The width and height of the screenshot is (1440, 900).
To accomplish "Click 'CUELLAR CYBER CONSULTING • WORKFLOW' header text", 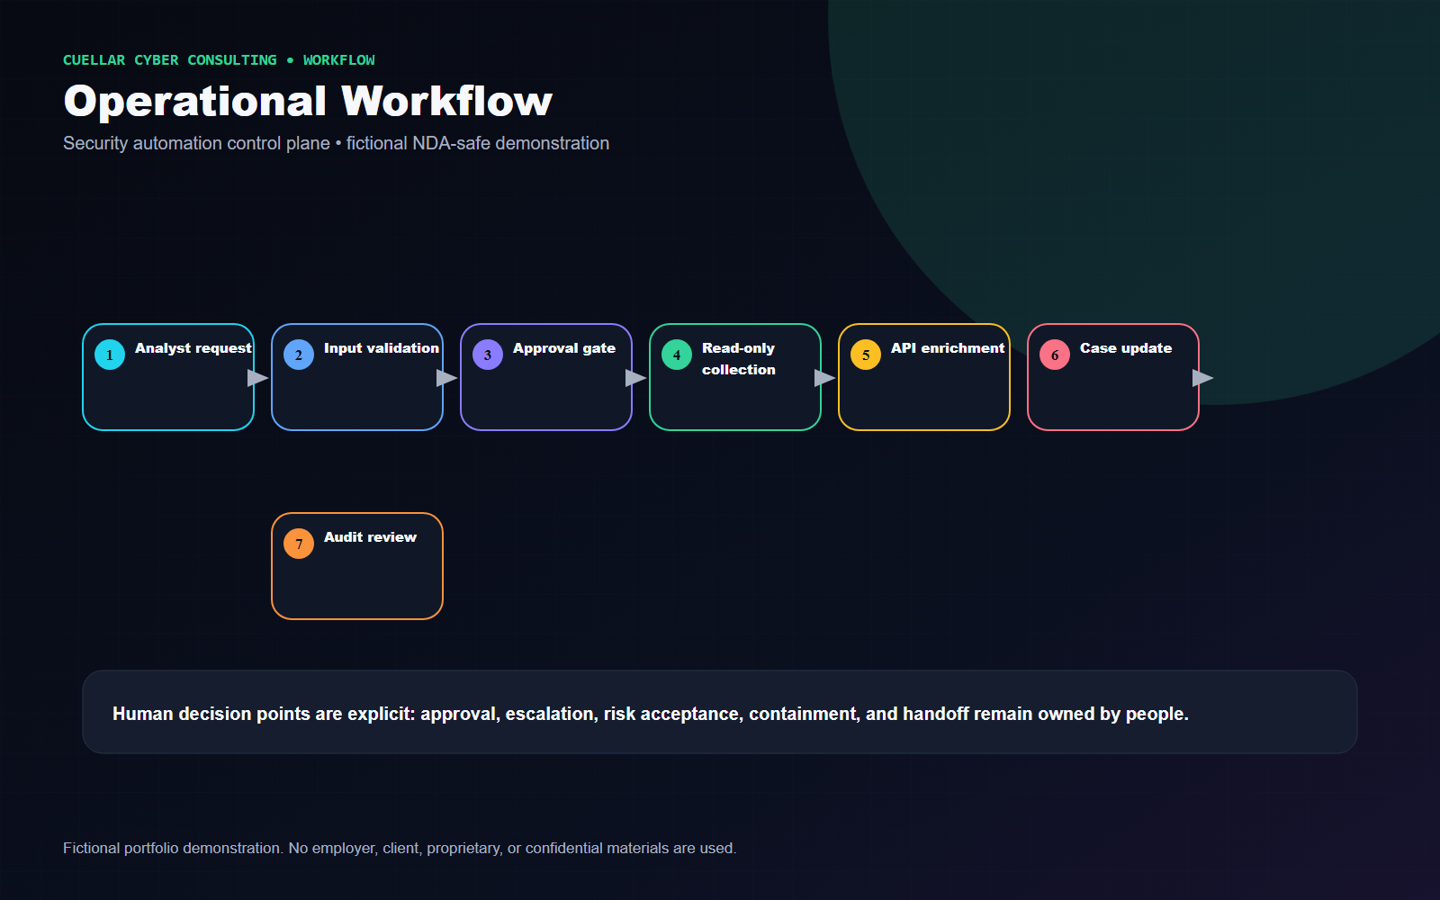I will [x=219, y=60].
